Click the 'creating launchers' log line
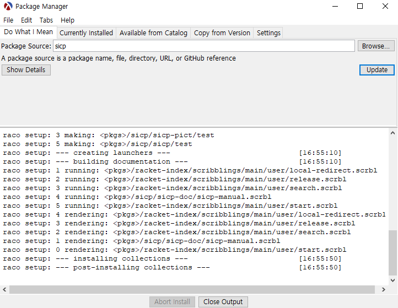 172,153
